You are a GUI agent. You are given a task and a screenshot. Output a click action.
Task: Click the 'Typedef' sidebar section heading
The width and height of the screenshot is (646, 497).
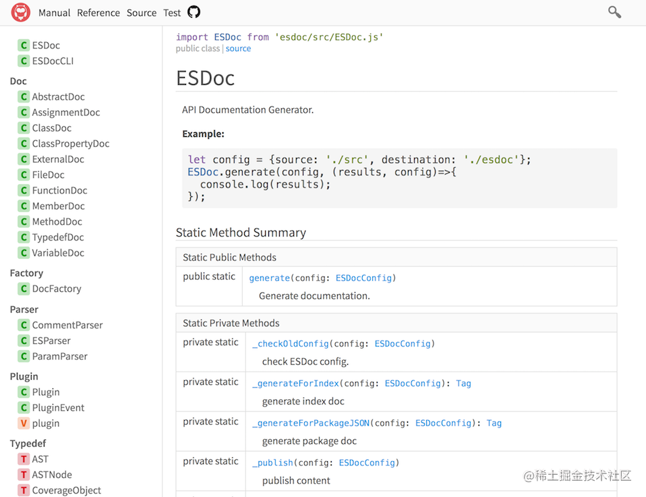tap(28, 444)
